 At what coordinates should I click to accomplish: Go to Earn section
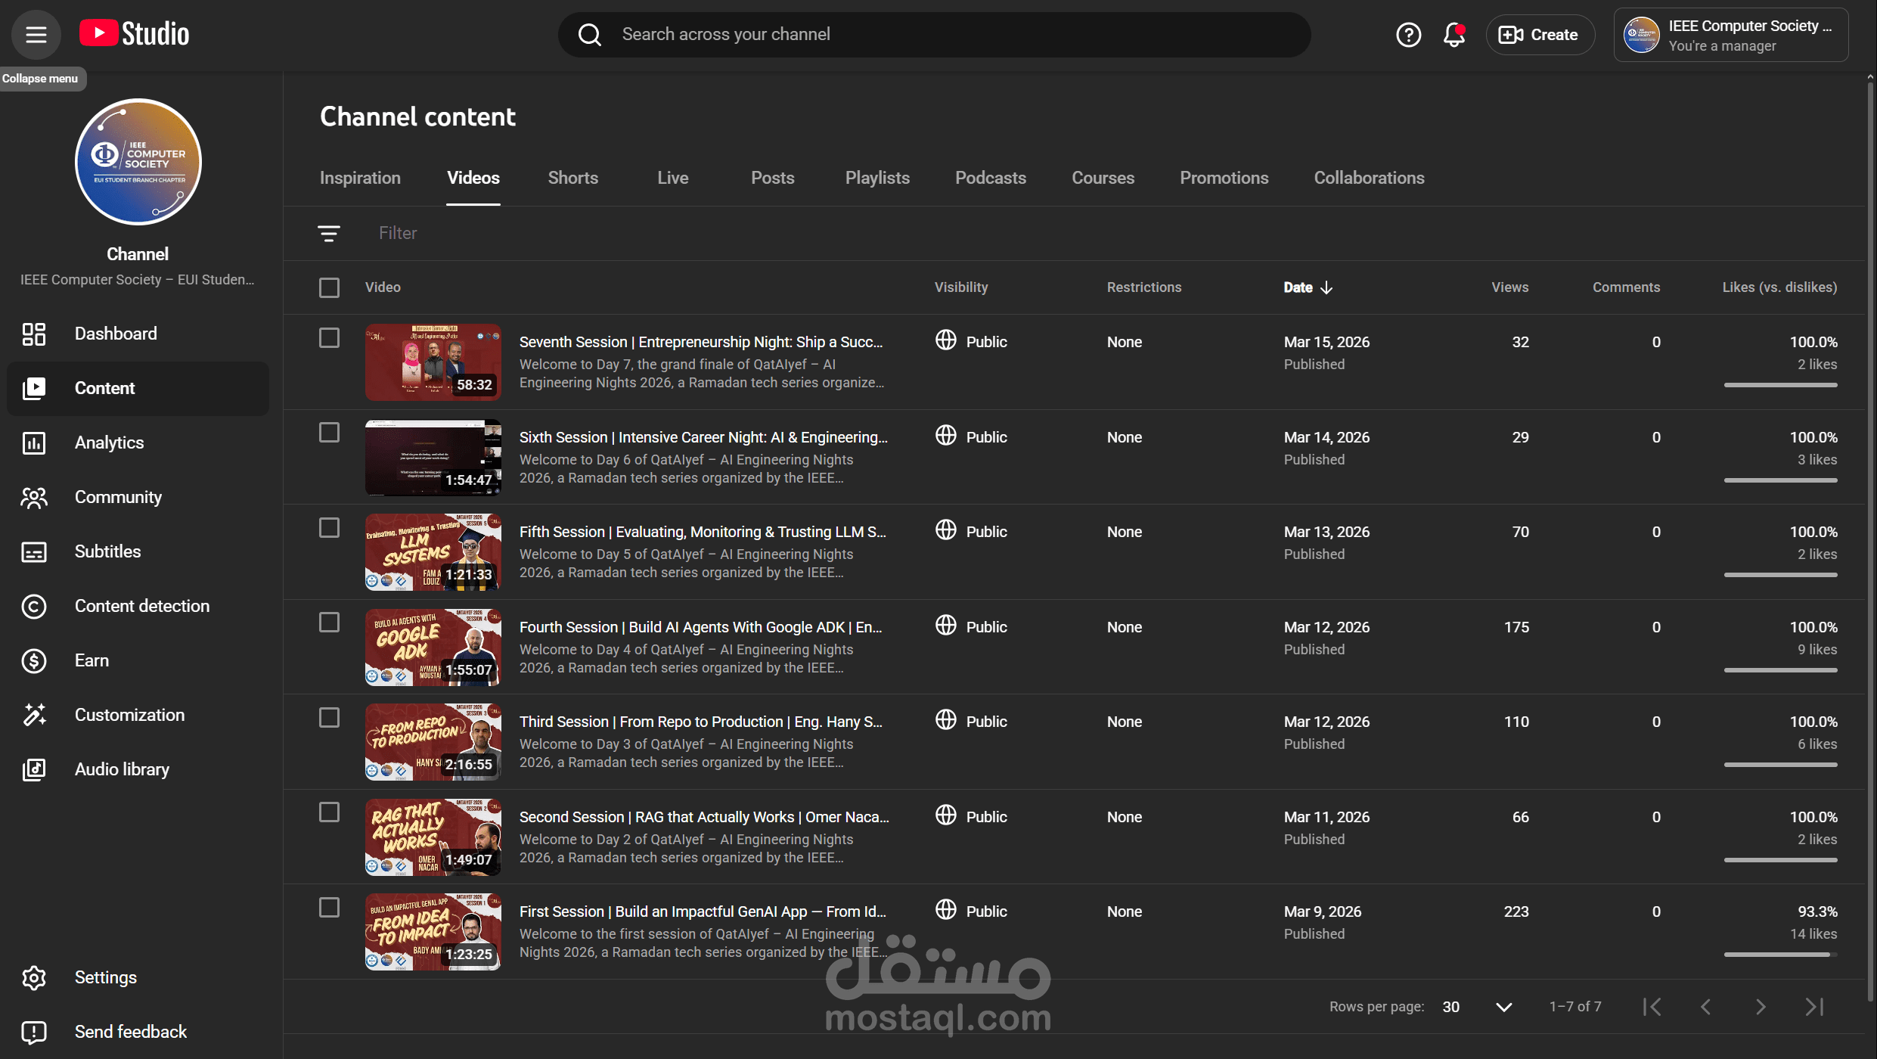tap(92, 660)
